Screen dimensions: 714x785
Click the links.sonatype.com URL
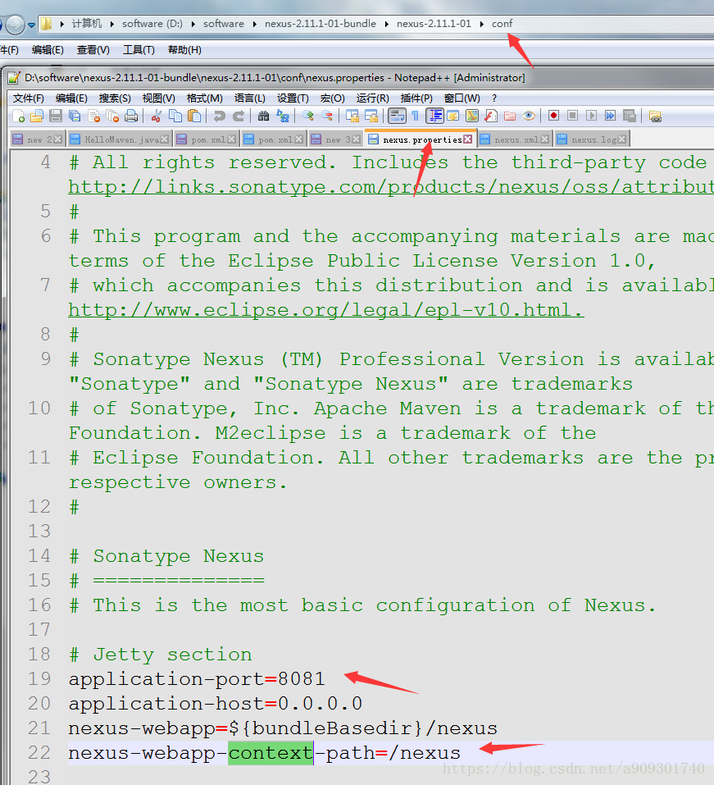391,187
